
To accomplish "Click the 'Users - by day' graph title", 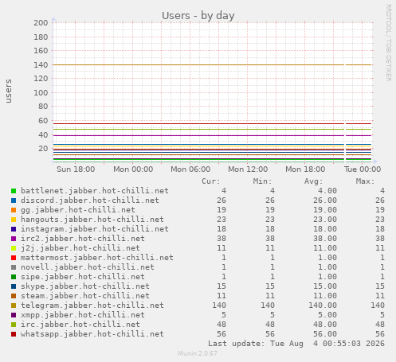I will point(198,15).
